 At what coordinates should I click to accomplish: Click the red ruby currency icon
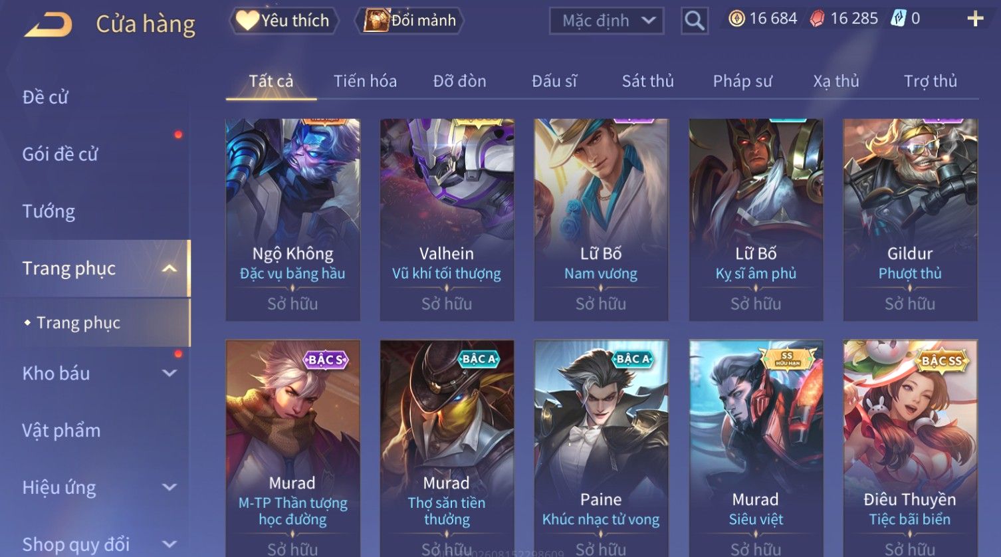817,19
